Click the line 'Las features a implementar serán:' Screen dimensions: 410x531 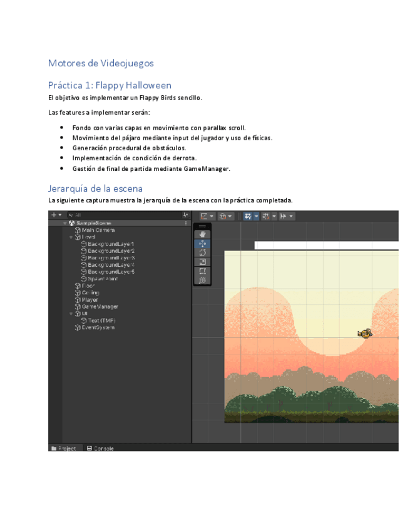tap(99, 113)
